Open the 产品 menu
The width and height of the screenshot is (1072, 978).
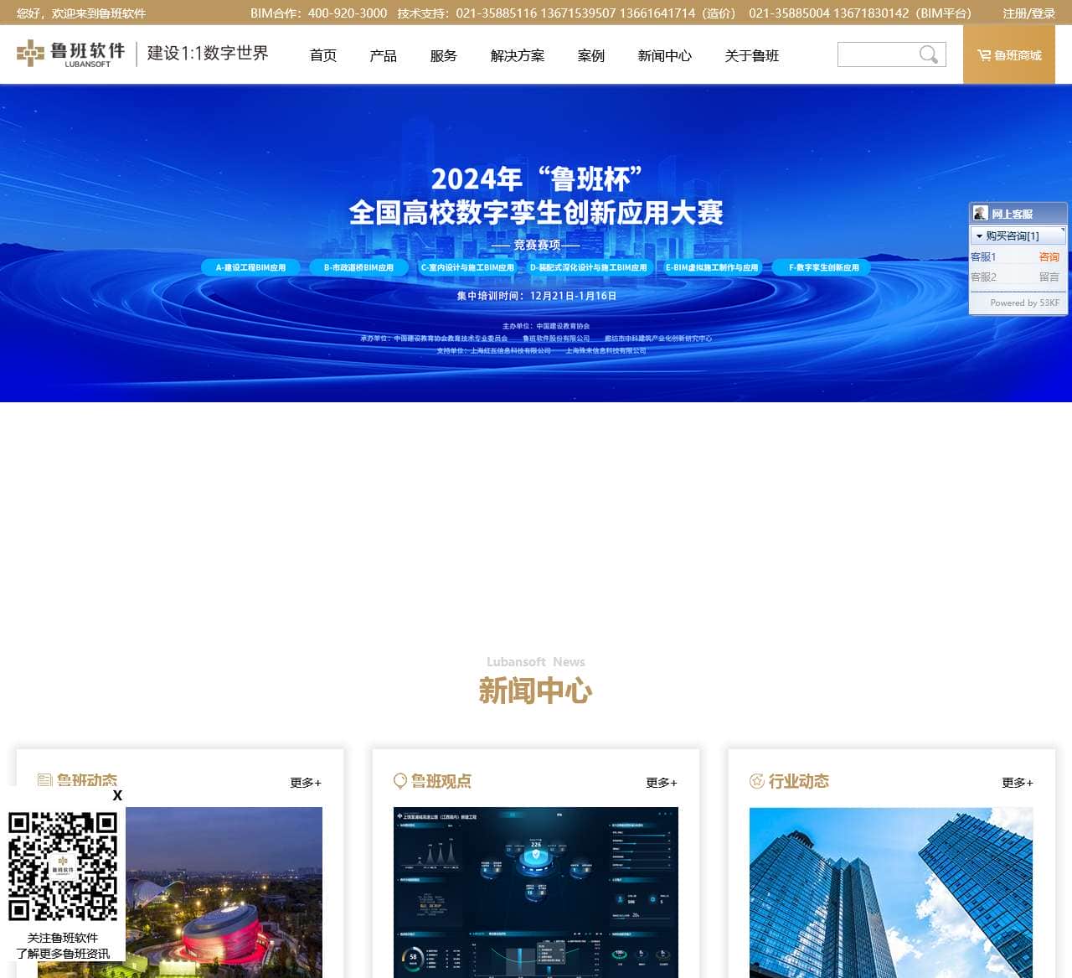[384, 55]
